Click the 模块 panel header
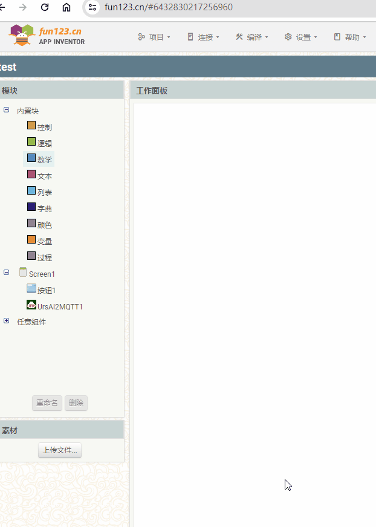Viewport: 376px width, 527px height. (62, 91)
